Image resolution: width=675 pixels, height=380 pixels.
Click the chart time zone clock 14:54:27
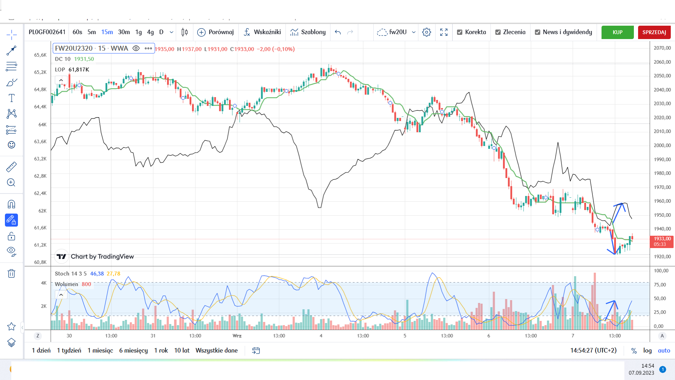tap(593, 350)
